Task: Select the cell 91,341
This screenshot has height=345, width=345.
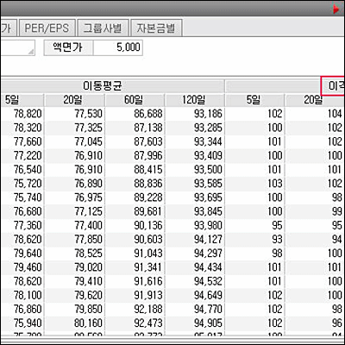Action: point(135,267)
